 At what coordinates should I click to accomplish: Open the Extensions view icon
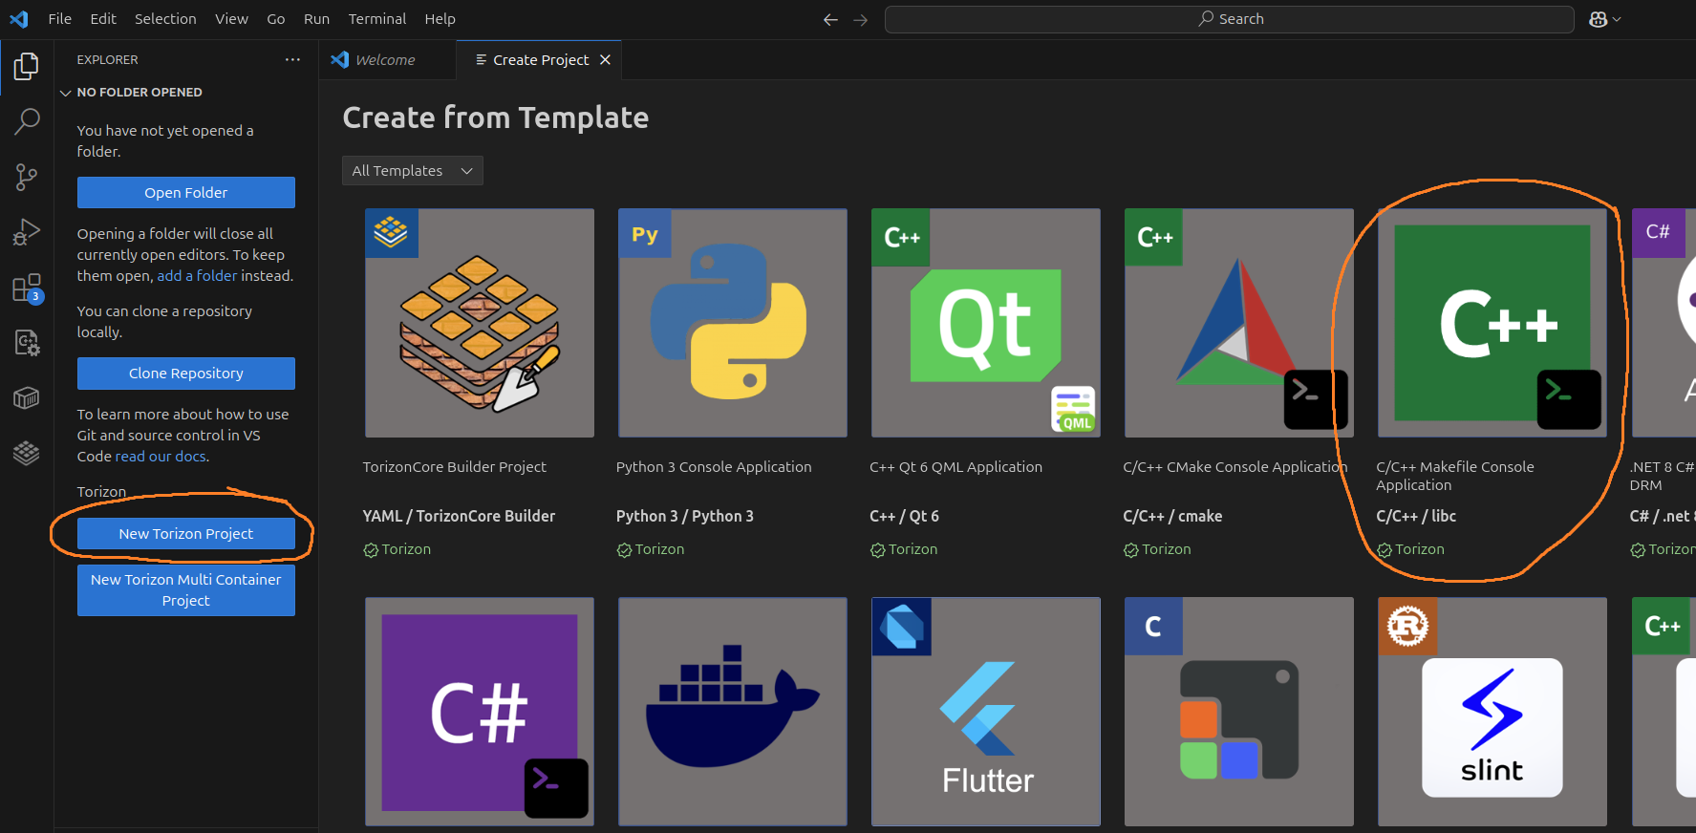(x=27, y=288)
